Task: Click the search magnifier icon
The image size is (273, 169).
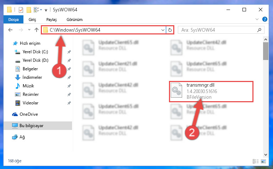Action: 259,30
